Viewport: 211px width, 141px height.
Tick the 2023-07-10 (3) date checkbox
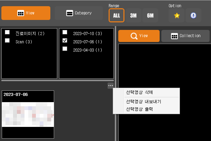coord(65,32)
